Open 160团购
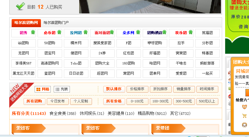Image resolution: width=249 pixels, height=137 pixels. [x=129, y=63]
